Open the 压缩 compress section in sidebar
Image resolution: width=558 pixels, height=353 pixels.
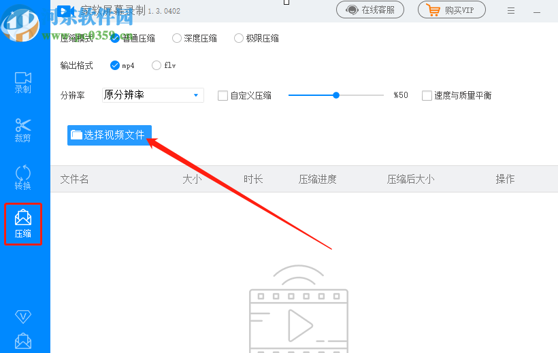[x=23, y=224]
